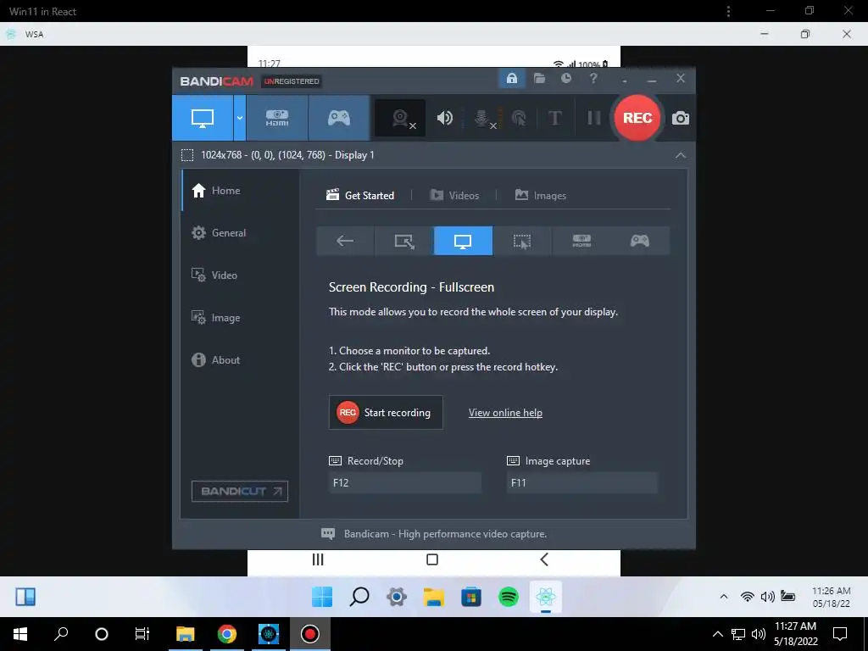Tap the Android back navigation button
The height and width of the screenshot is (651, 868).
[x=544, y=559]
